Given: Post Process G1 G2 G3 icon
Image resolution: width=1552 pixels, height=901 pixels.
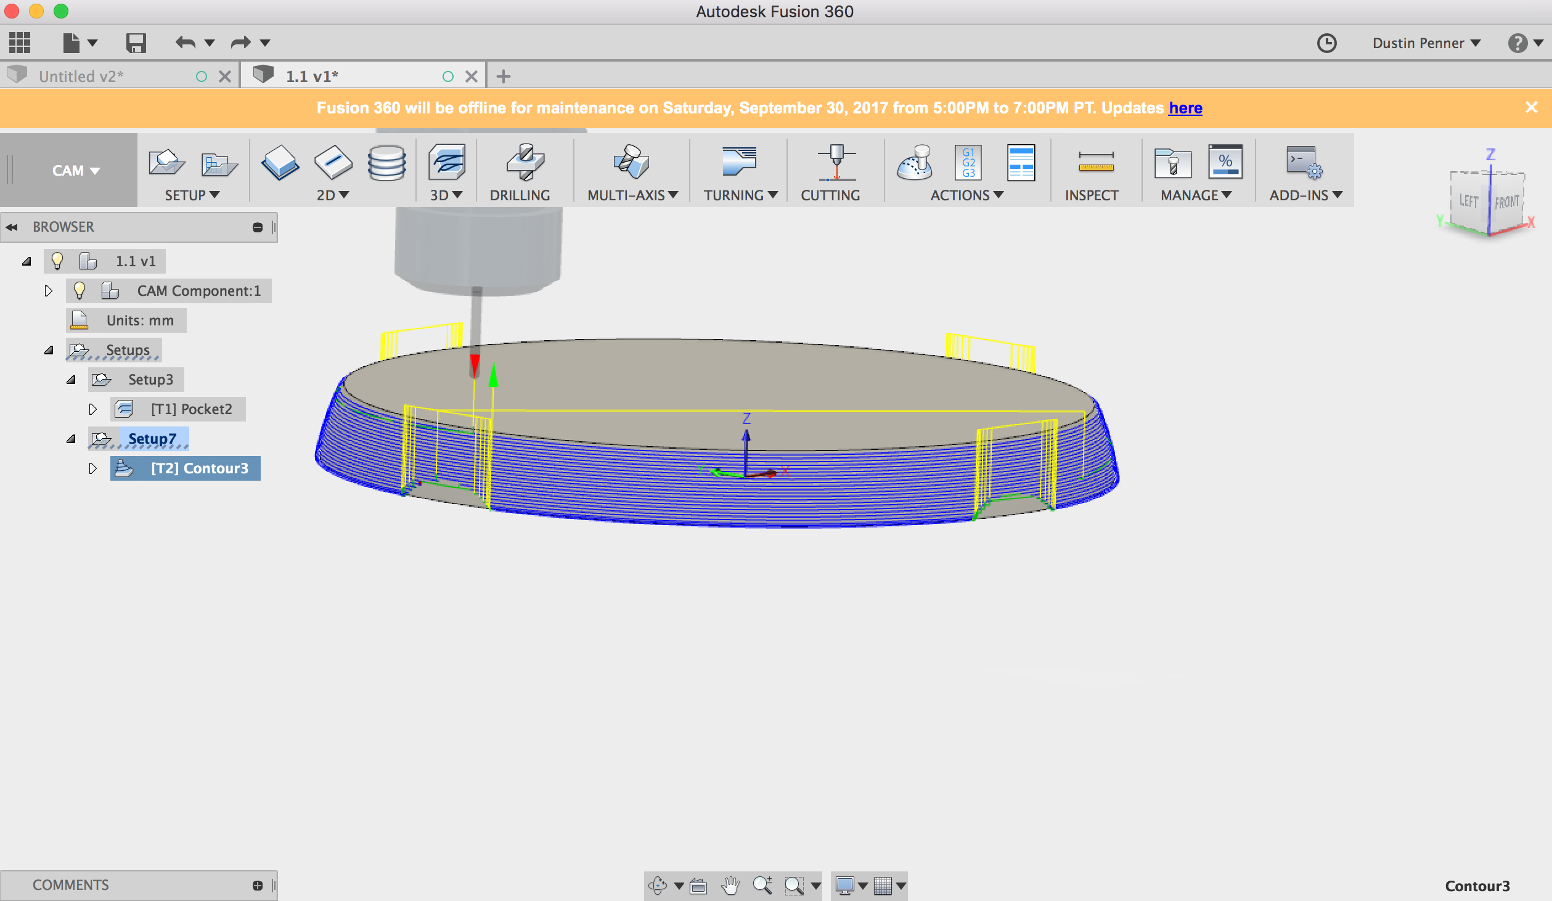Looking at the screenshot, I should pyautogui.click(x=968, y=162).
